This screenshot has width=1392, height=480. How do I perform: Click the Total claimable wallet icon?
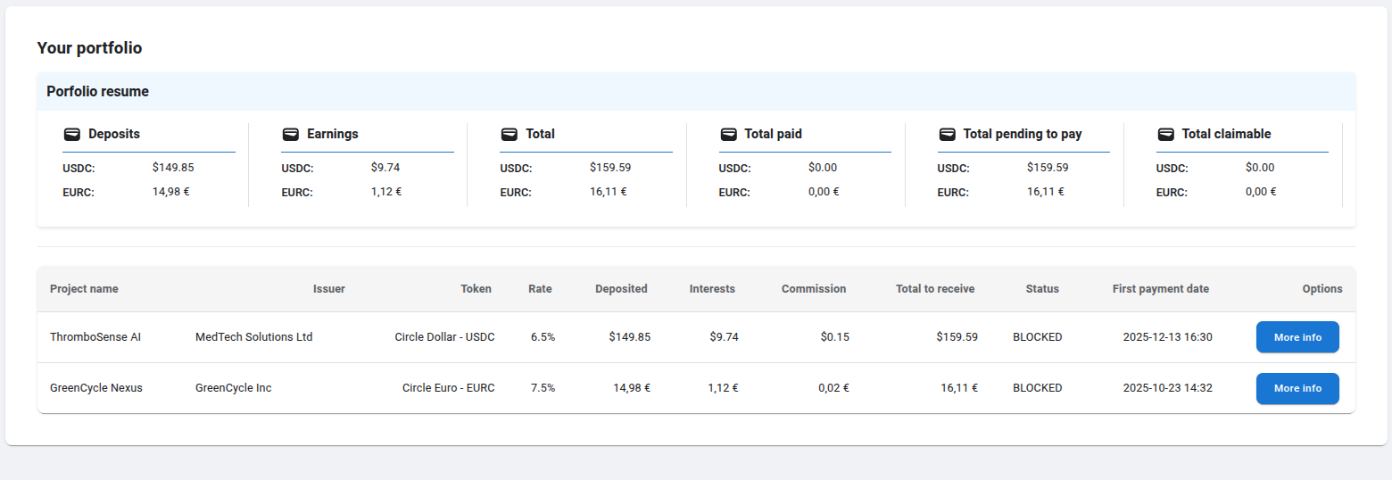coord(1165,135)
